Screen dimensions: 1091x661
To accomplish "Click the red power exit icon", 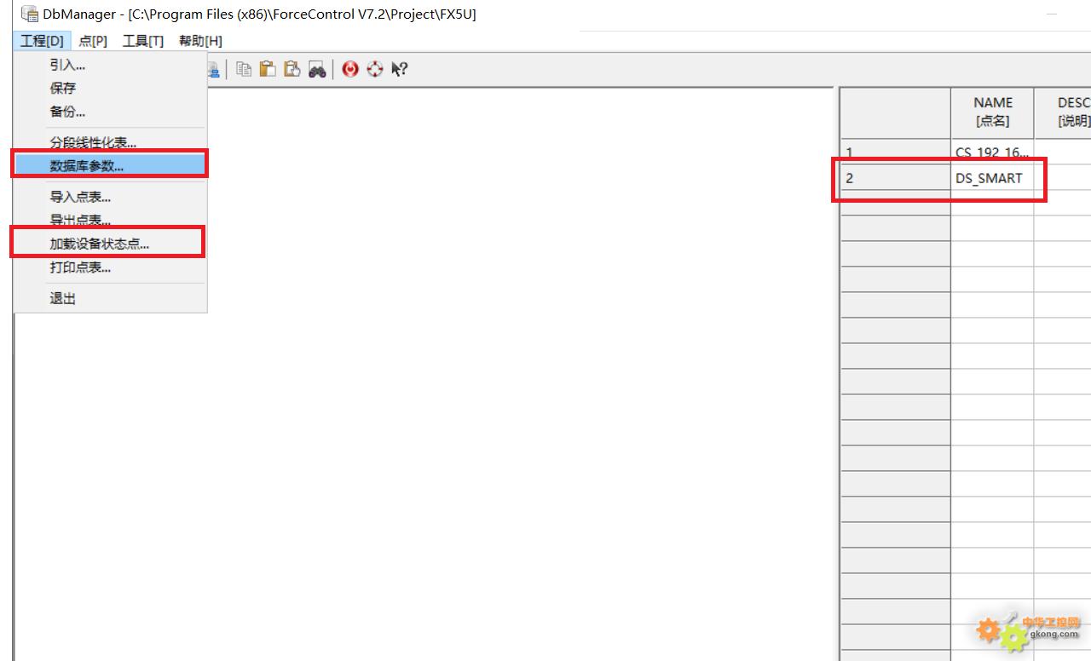I will [x=350, y=70].
